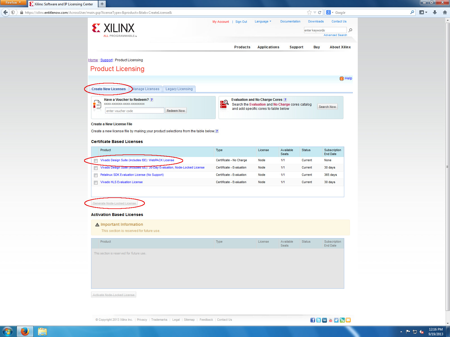450x337 pixels.
Task: Check the Vivado Design Suite WebPACK License checkbox
Action: [x=96, y=161]
